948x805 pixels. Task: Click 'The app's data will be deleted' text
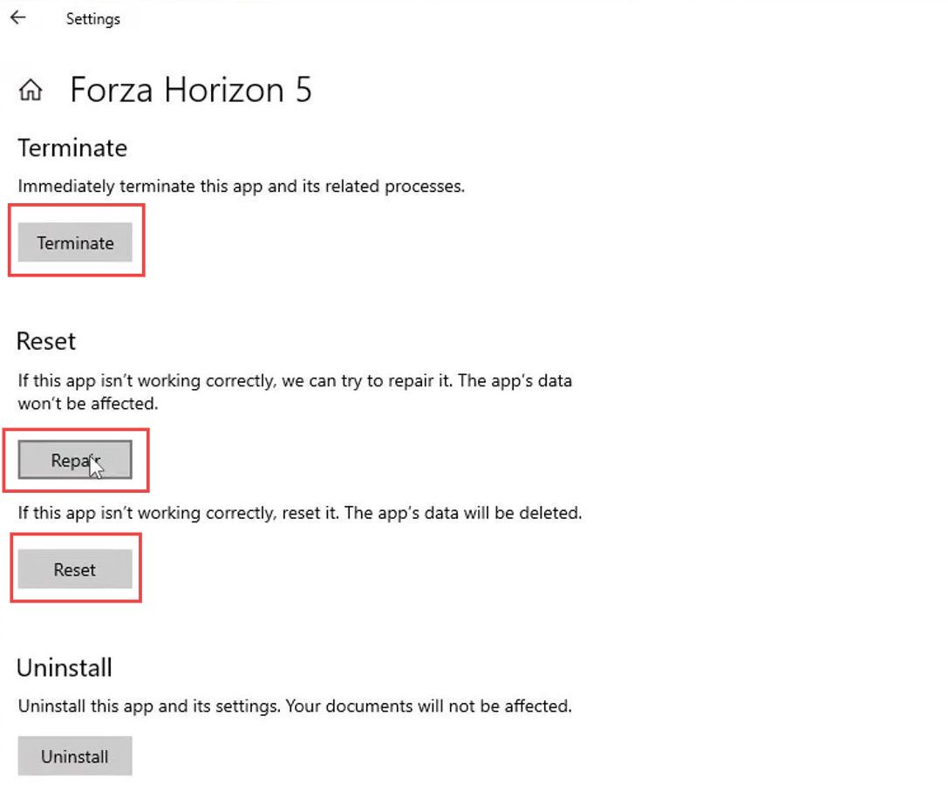click(x=463, y=513)
